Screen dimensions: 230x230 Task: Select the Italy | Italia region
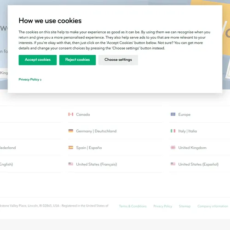[x=188, y=131]
